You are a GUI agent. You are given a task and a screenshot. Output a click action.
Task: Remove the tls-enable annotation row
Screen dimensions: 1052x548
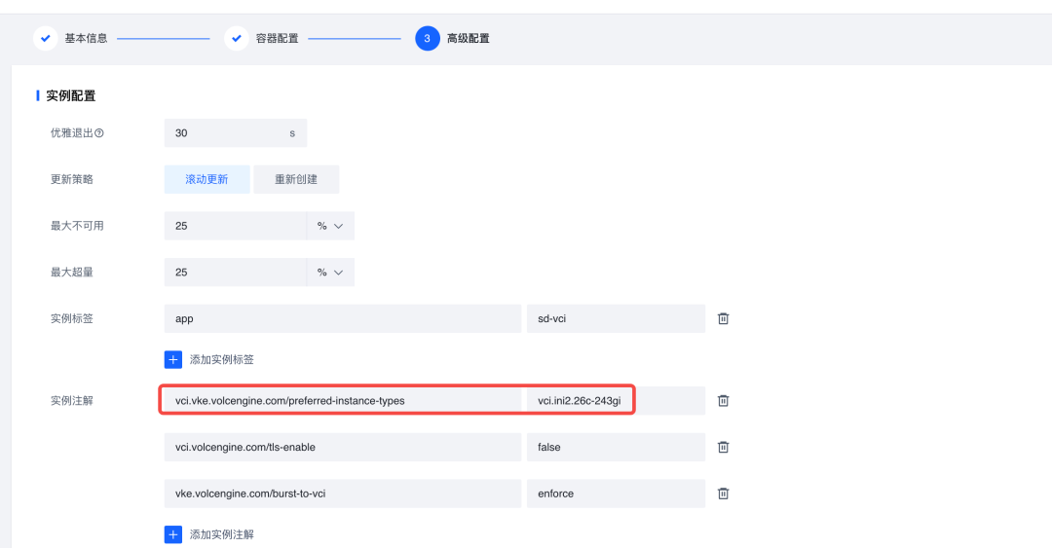click(x=723, y=447)
